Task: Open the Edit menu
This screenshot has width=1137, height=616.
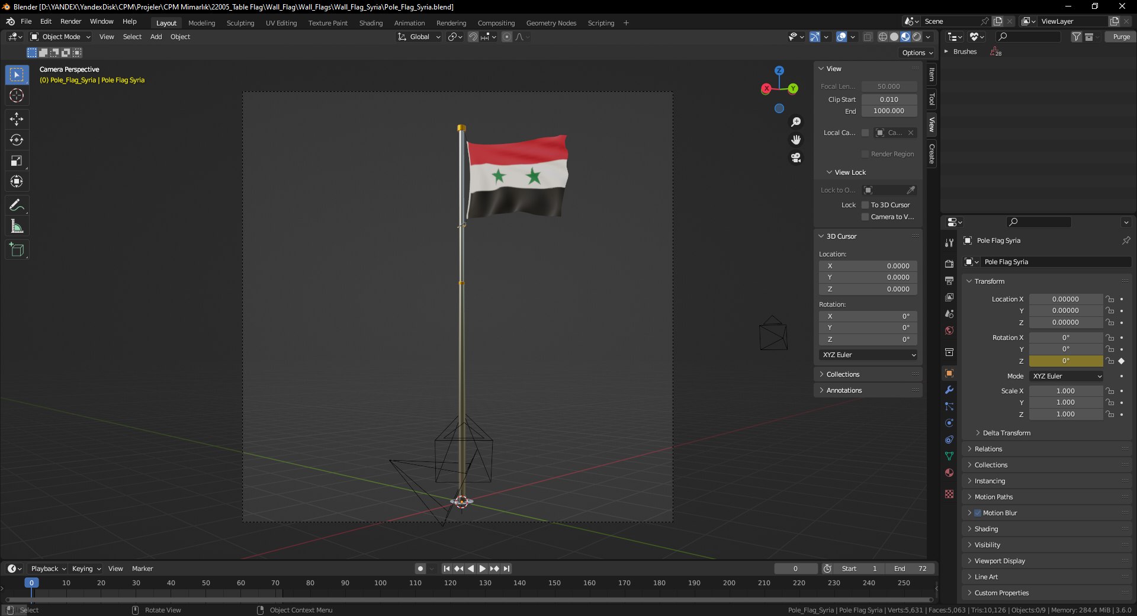Action: [46, 21]
